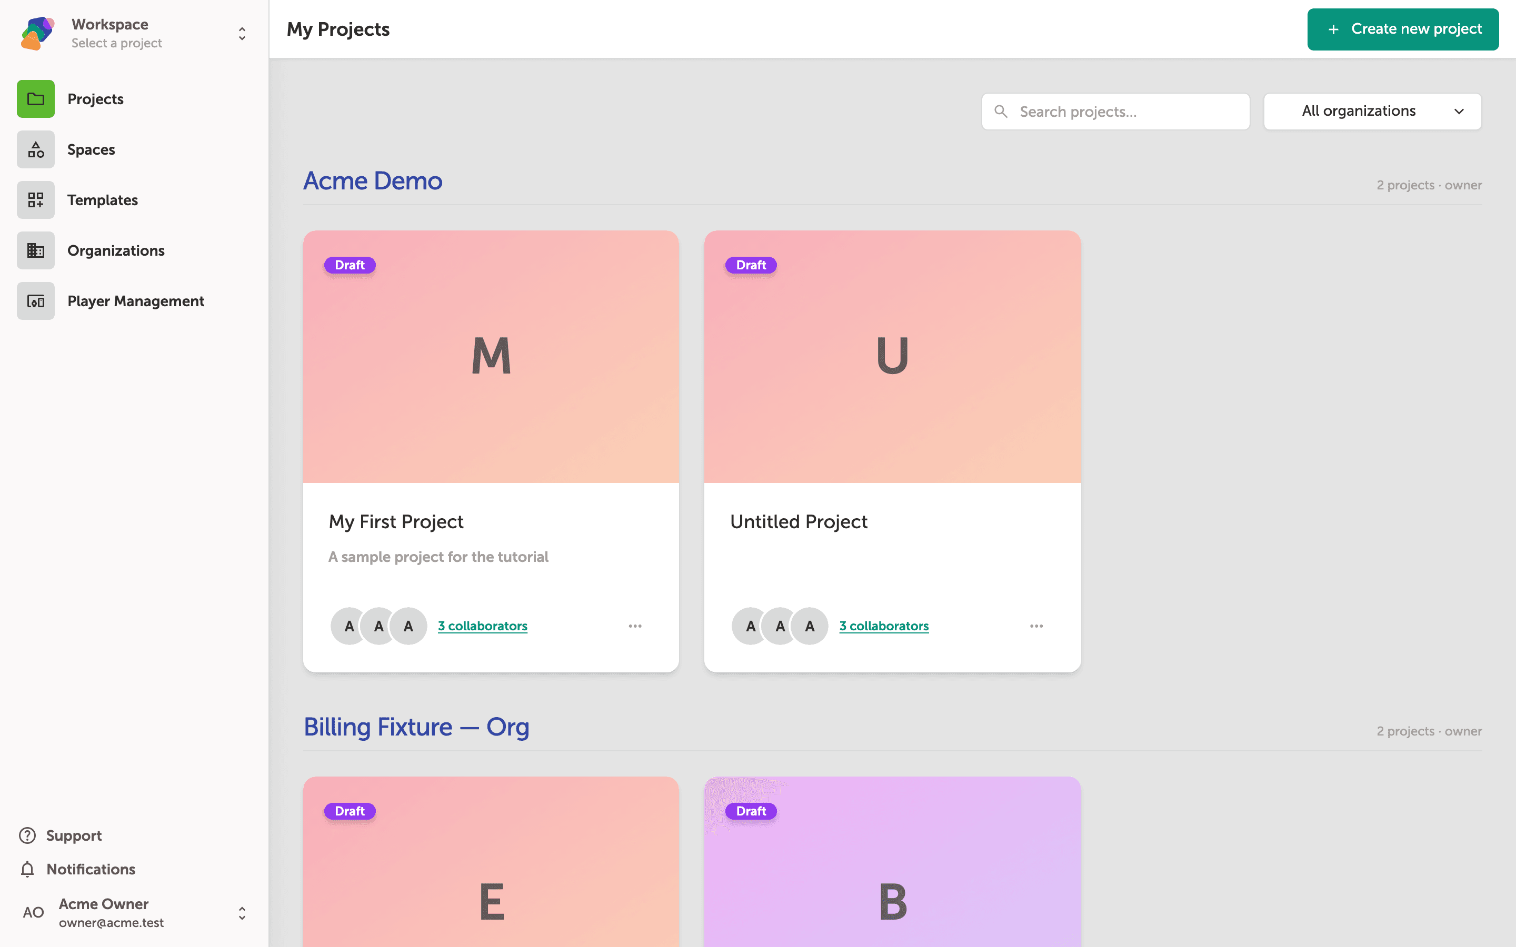Click the My First Project title

(x=396, y=522)
